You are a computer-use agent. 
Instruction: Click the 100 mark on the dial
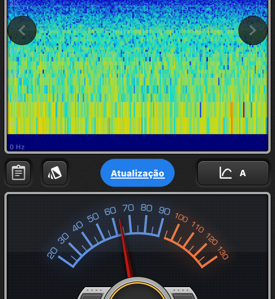[x=181, y=218]
